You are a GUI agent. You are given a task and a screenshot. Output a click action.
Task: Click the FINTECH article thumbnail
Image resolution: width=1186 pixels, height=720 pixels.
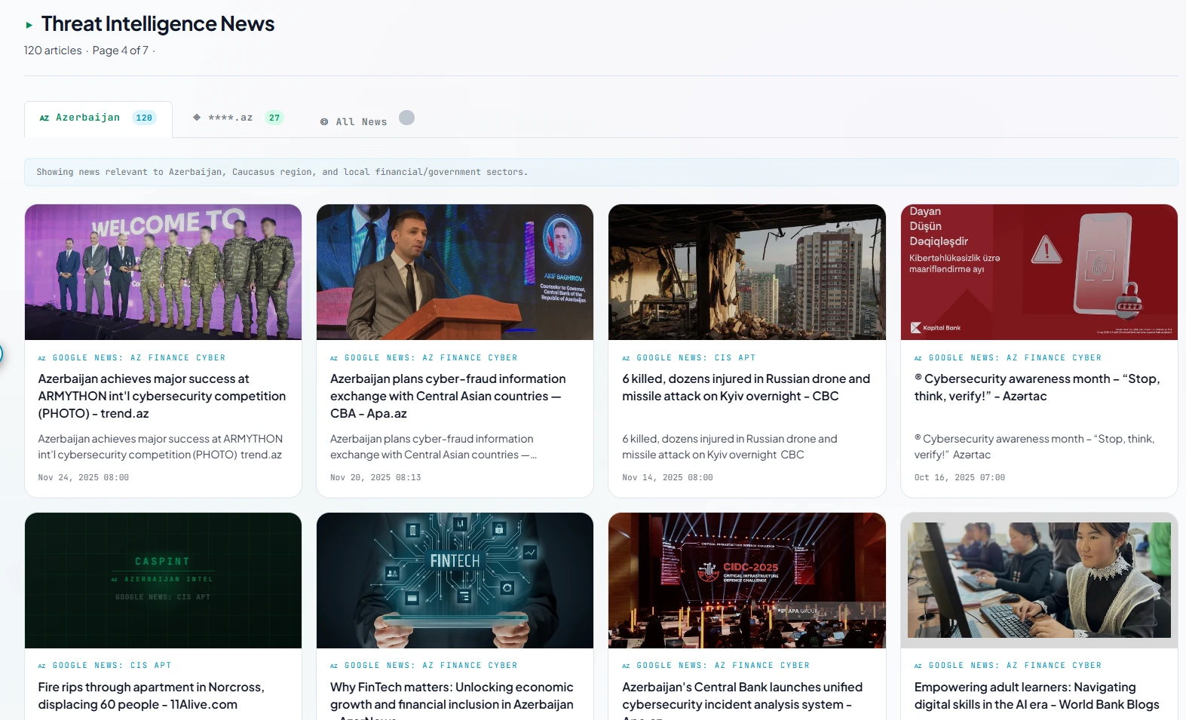click(455, 581)
